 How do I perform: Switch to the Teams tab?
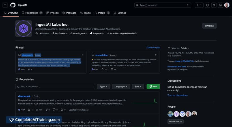(x=85, y=13)
